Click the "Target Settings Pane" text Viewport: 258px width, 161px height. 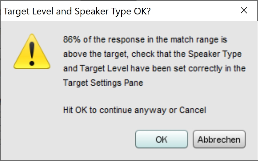click(x=103, y=82)
